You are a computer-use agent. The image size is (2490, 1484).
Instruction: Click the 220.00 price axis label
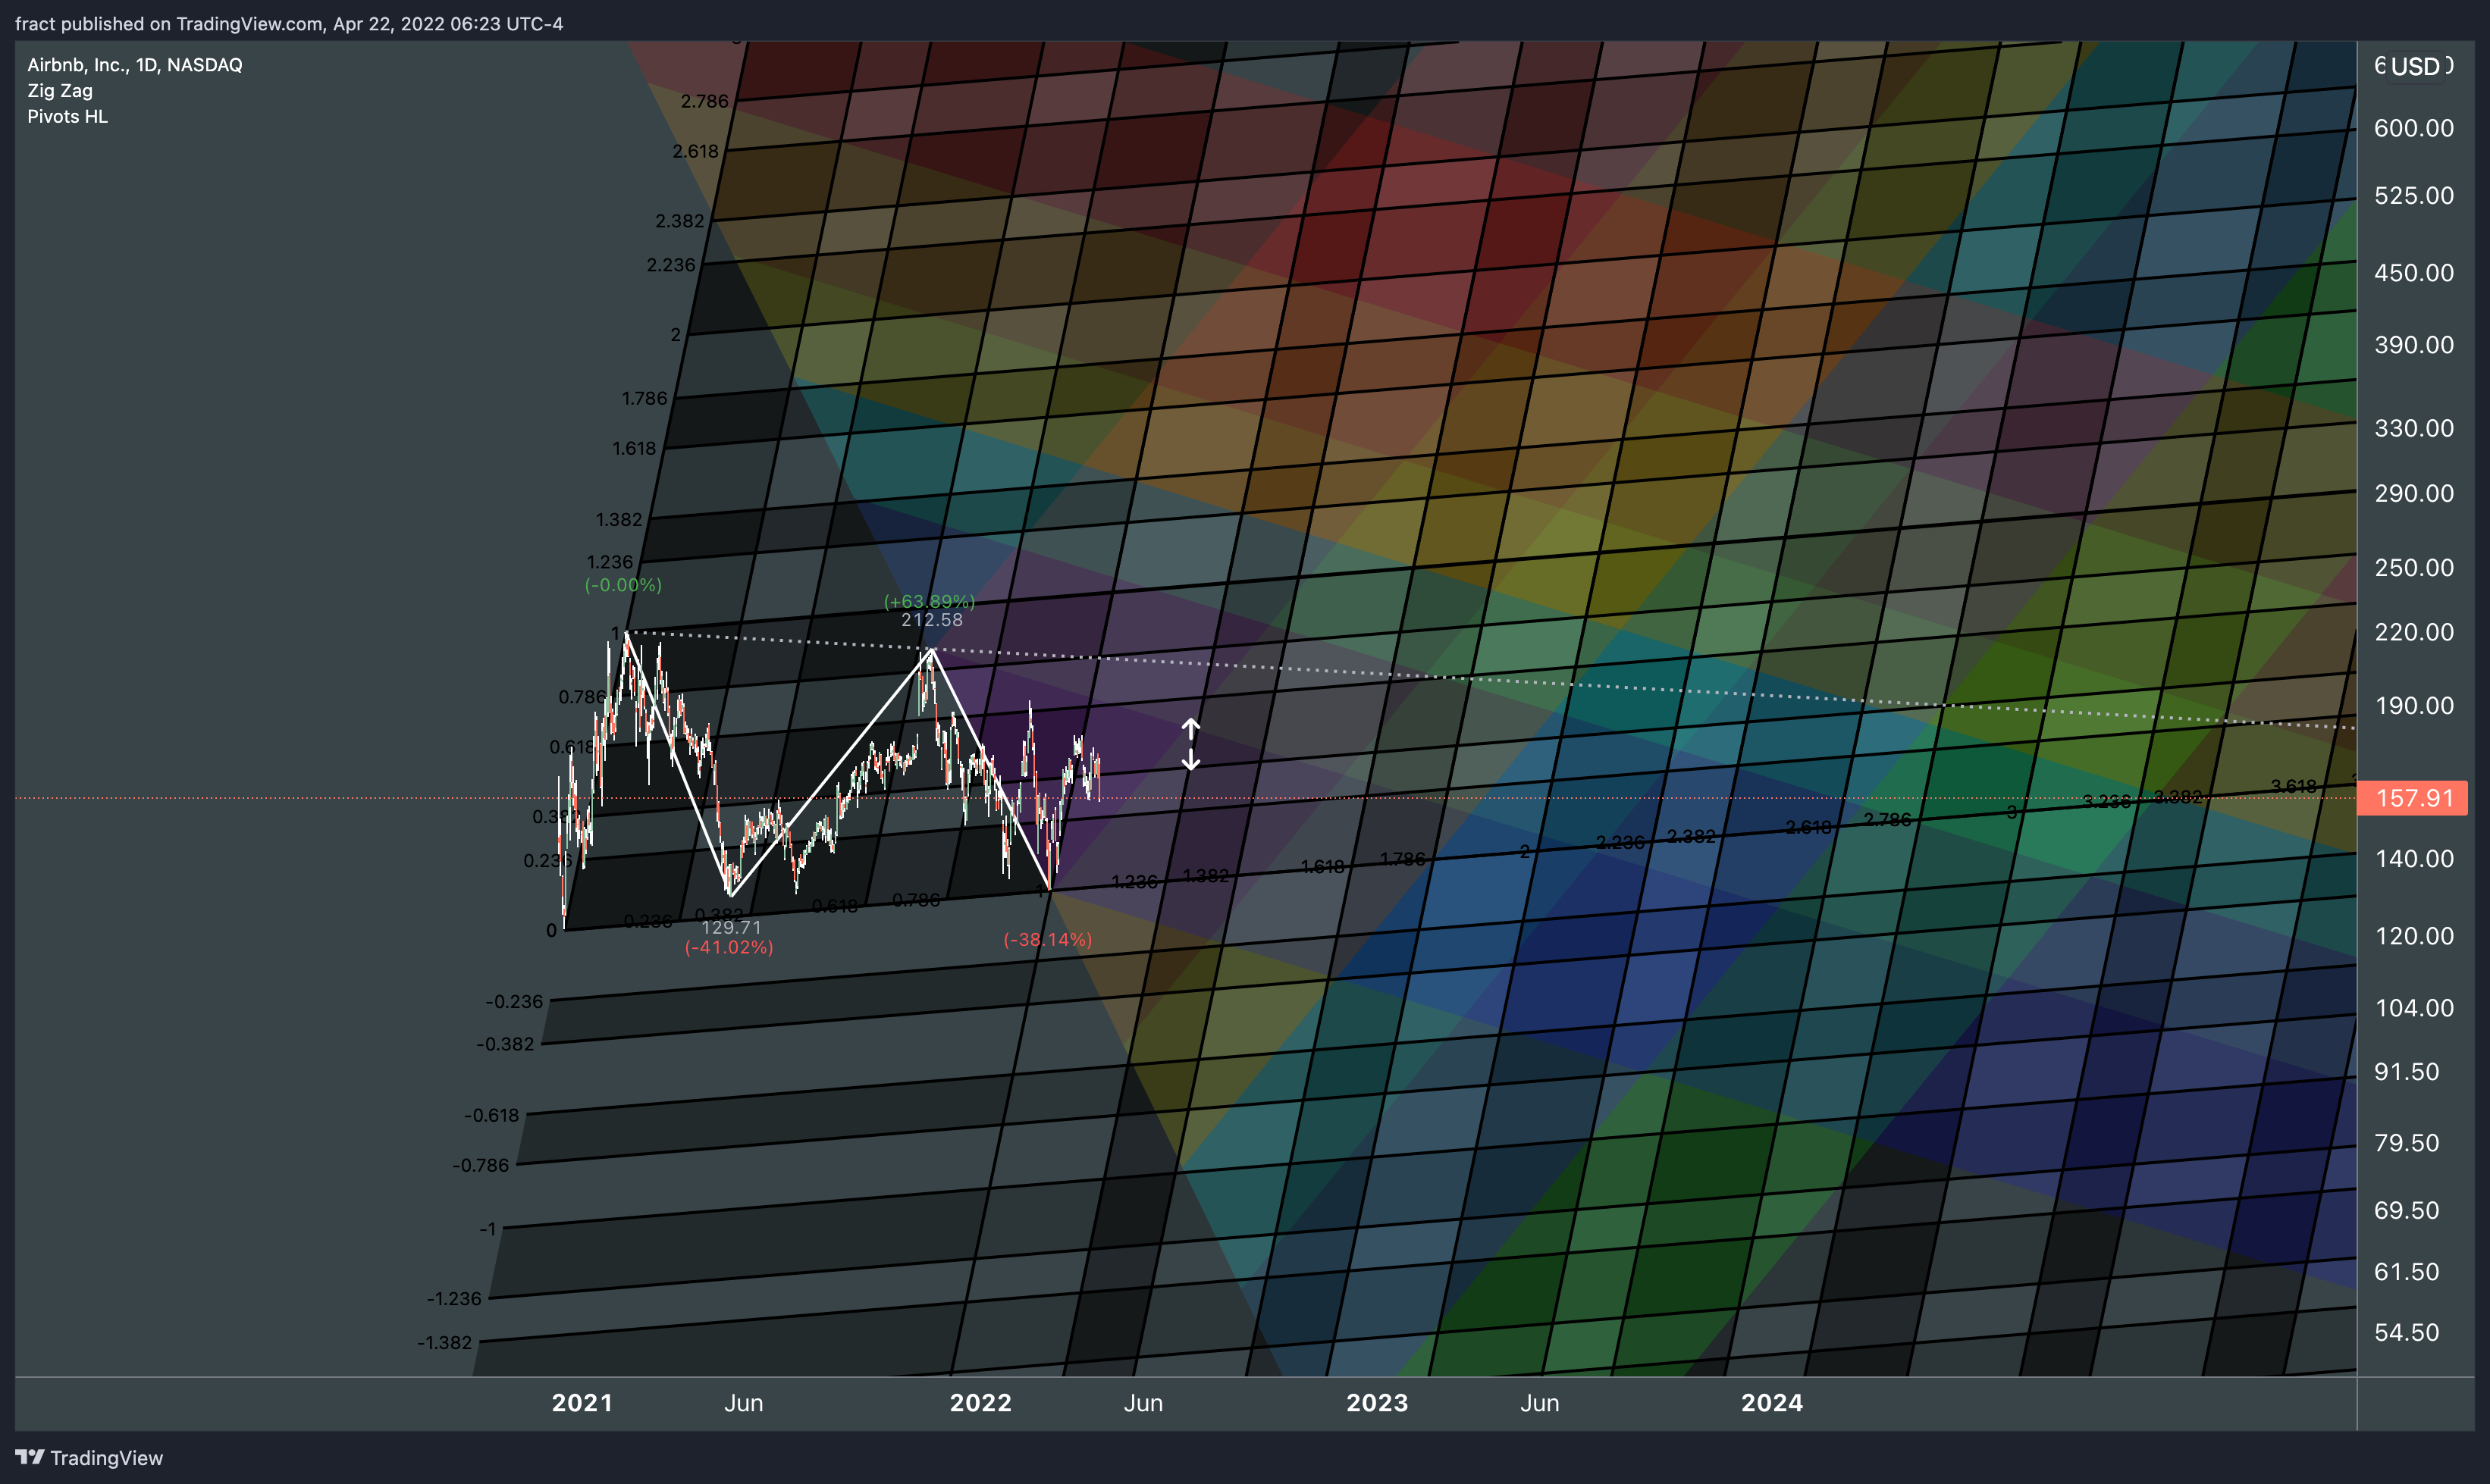2413,632
